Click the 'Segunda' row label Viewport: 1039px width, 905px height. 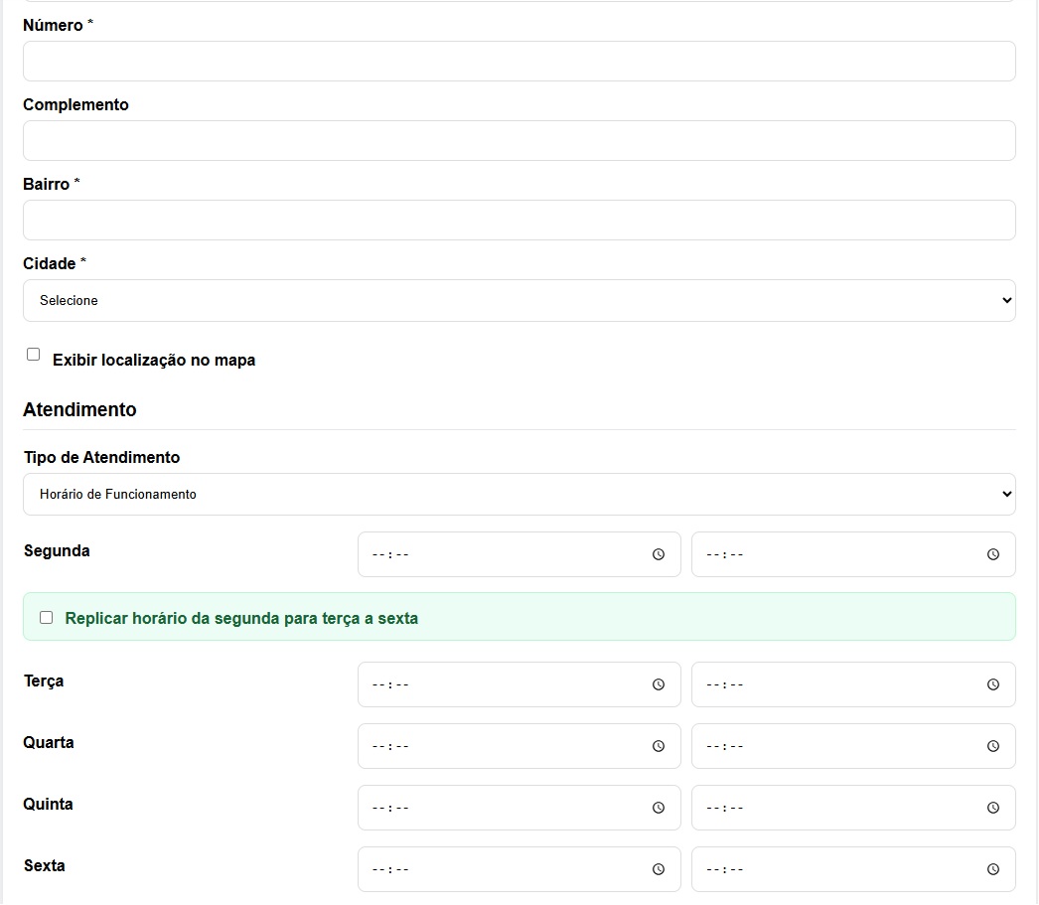[x=57, y=550]
